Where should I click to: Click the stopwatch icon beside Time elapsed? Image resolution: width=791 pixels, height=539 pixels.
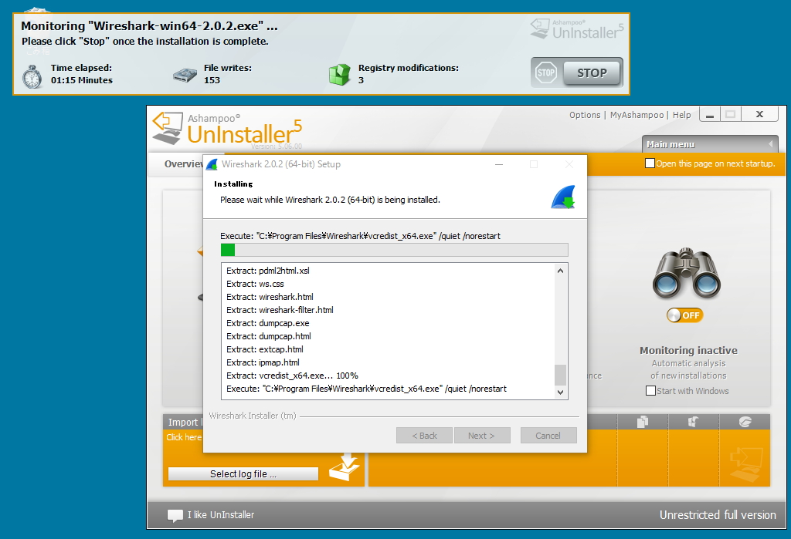tap(32, 76)
